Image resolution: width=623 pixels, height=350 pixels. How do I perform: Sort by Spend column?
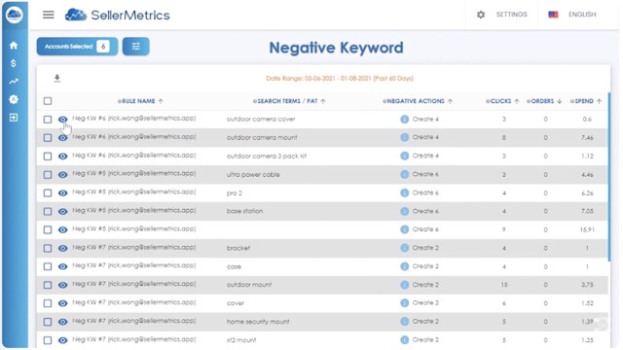click(586, 101)
